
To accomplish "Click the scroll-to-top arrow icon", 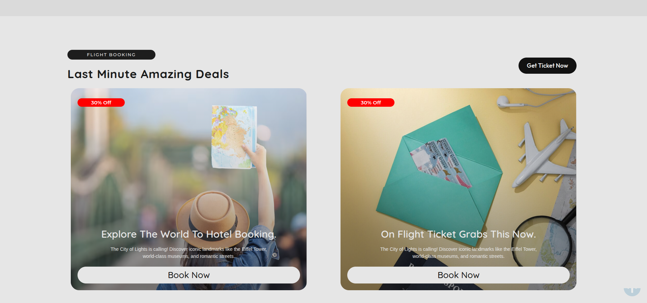I will pos(632,291).
